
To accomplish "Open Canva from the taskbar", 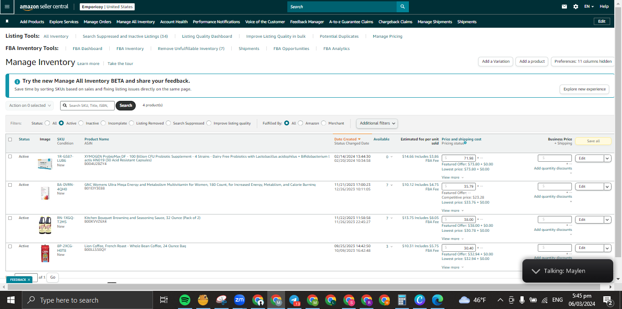I will (419, 300).
